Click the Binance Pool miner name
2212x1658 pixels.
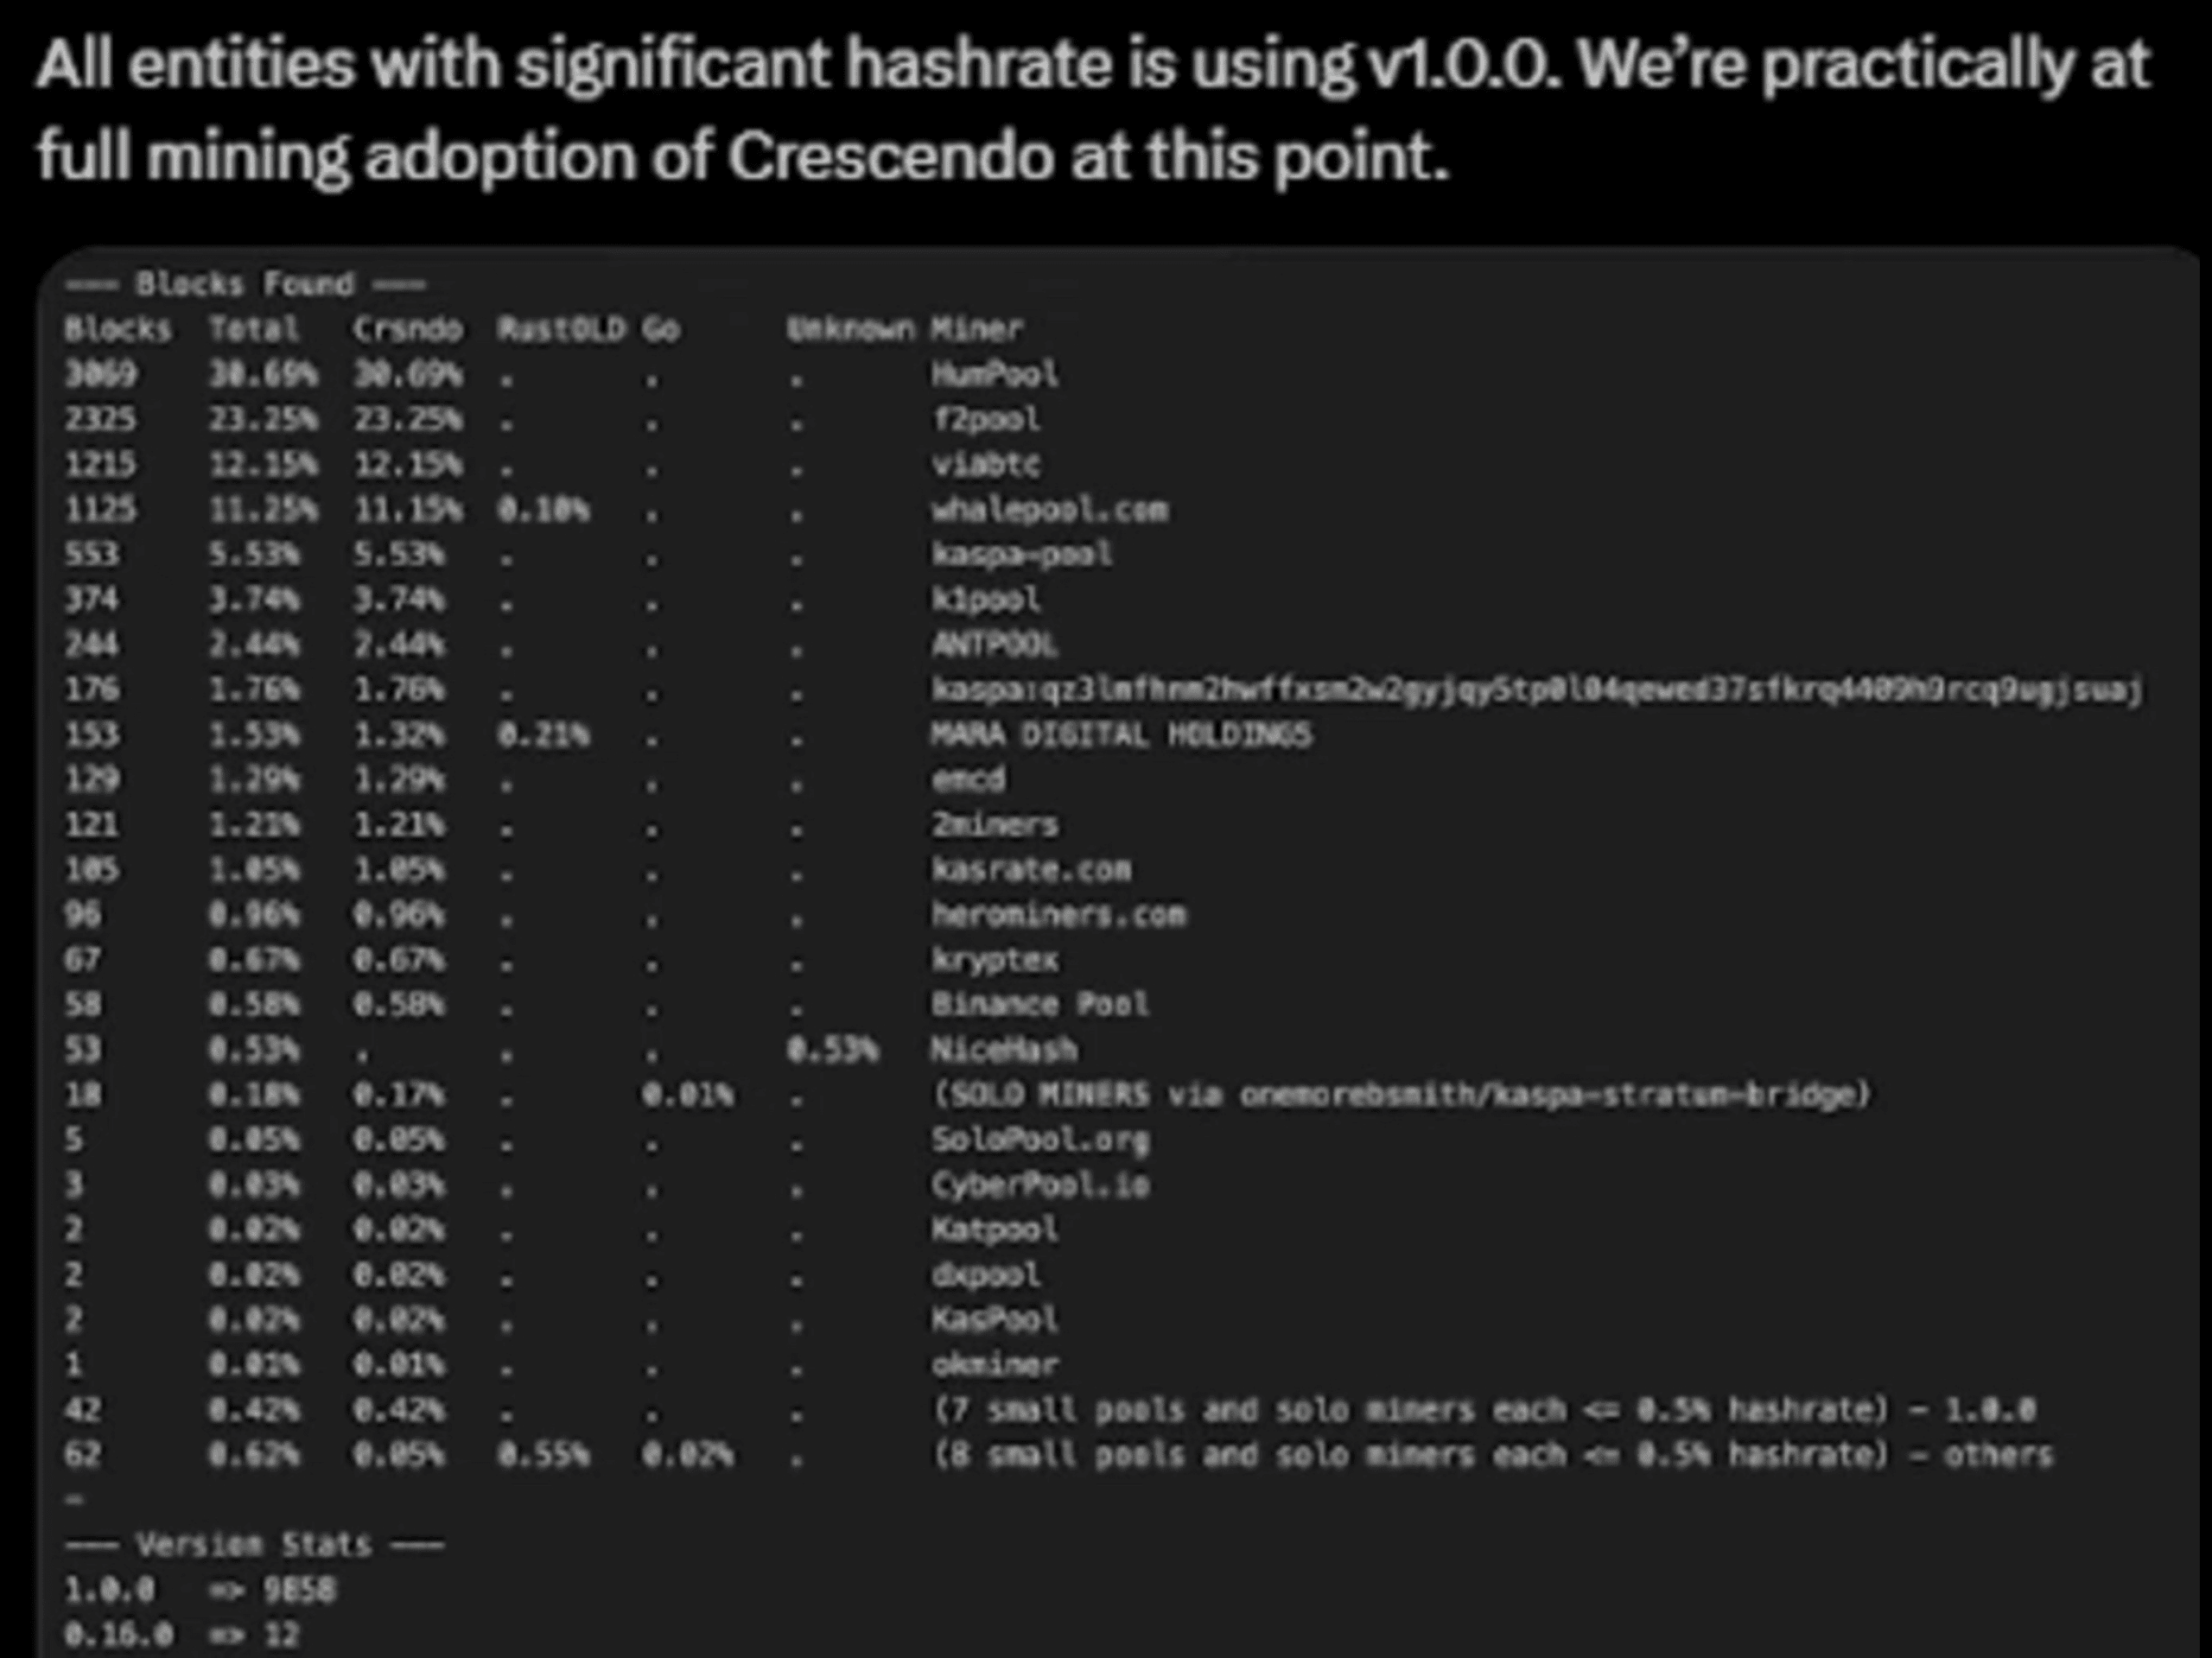(x=1040, y=1004)
